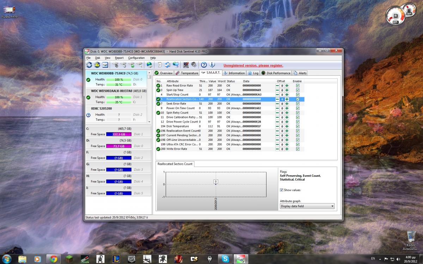Increase offset for Write Error Rate
This screenshot has height=264, width=423.
pos(287,149)
